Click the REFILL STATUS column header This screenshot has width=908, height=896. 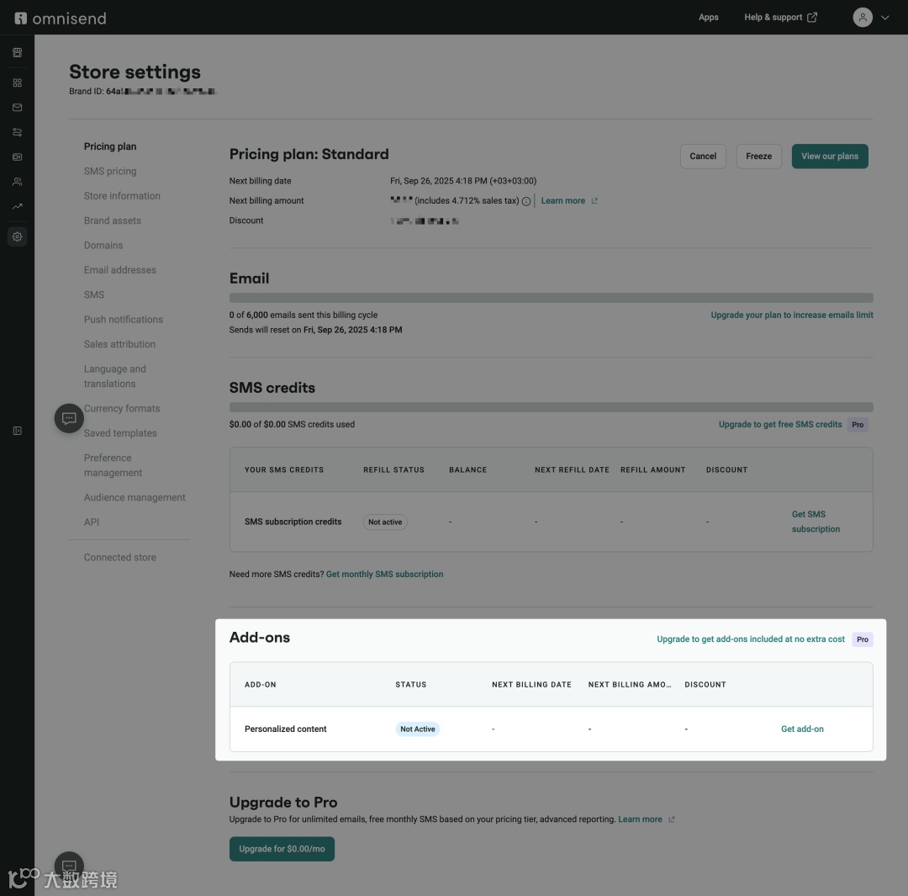point(393,470)
